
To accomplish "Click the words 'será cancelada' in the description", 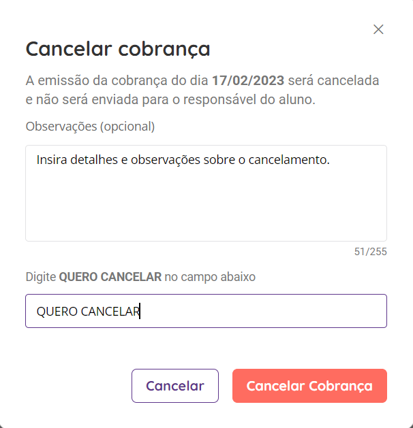I will coord(333,80).
